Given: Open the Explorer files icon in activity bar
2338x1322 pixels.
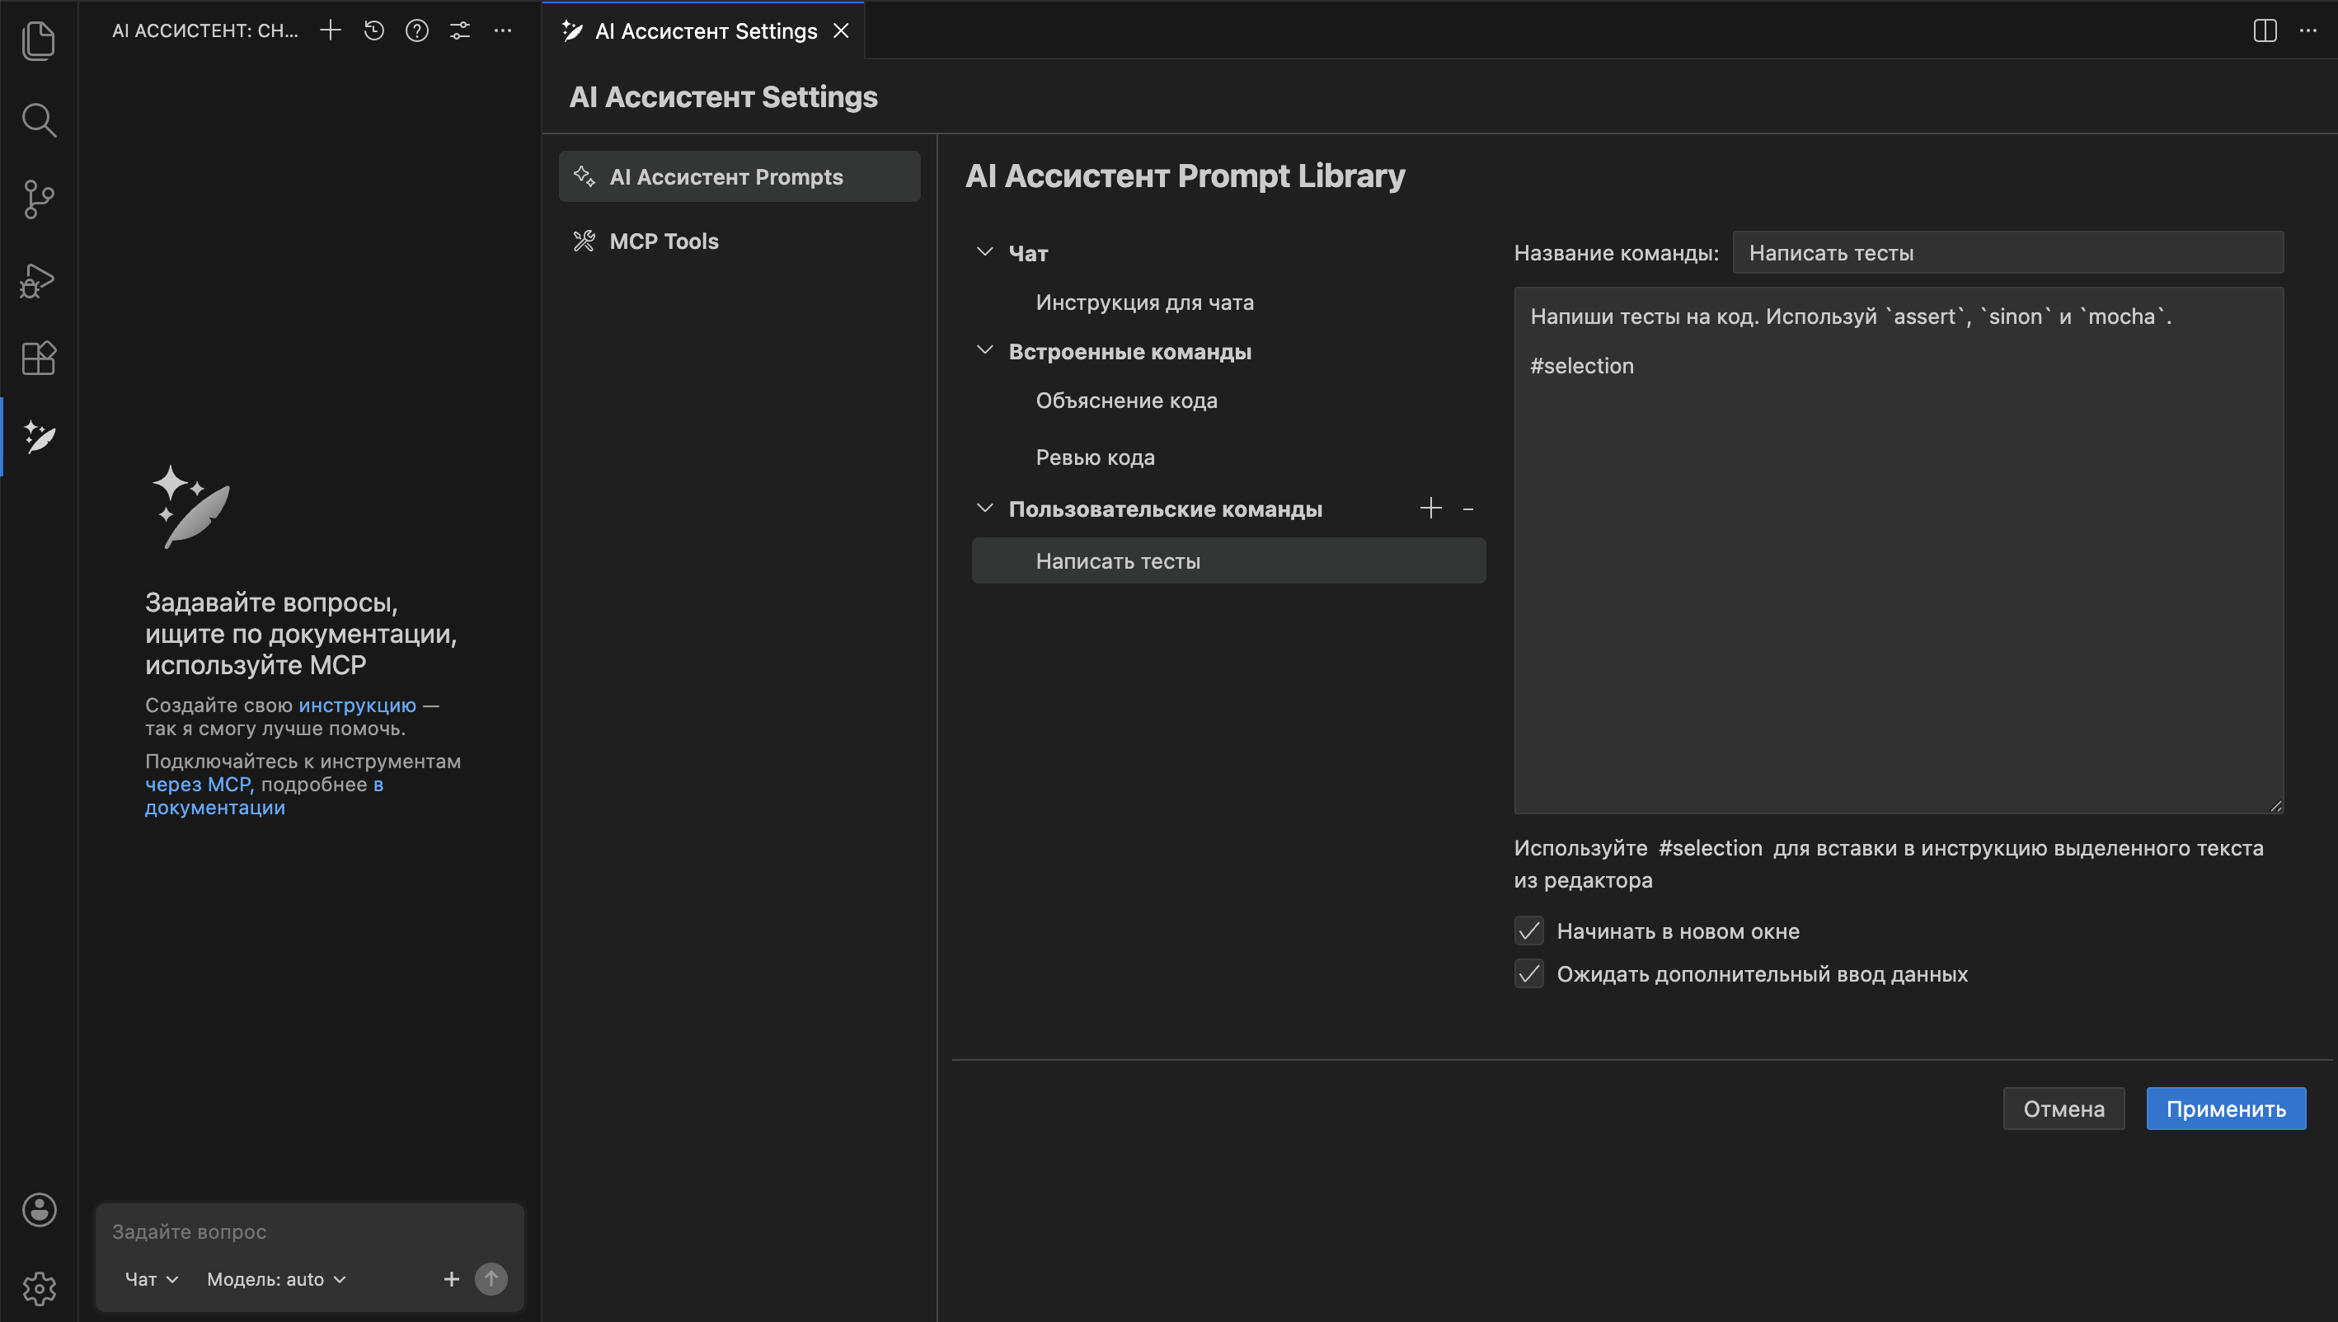Looking at the screenshot, I should point(38,41).
